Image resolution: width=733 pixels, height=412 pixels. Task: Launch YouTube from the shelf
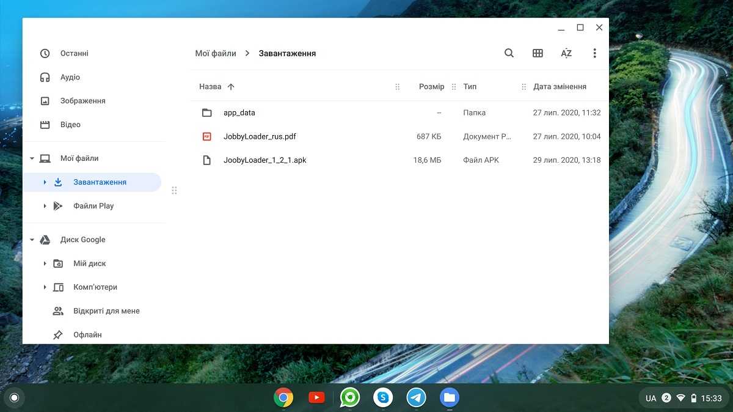coord(316,398)
